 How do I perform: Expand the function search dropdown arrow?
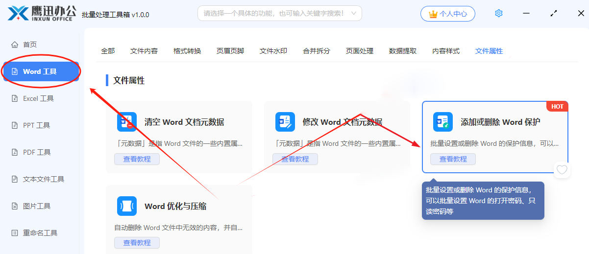pos(354,13)
